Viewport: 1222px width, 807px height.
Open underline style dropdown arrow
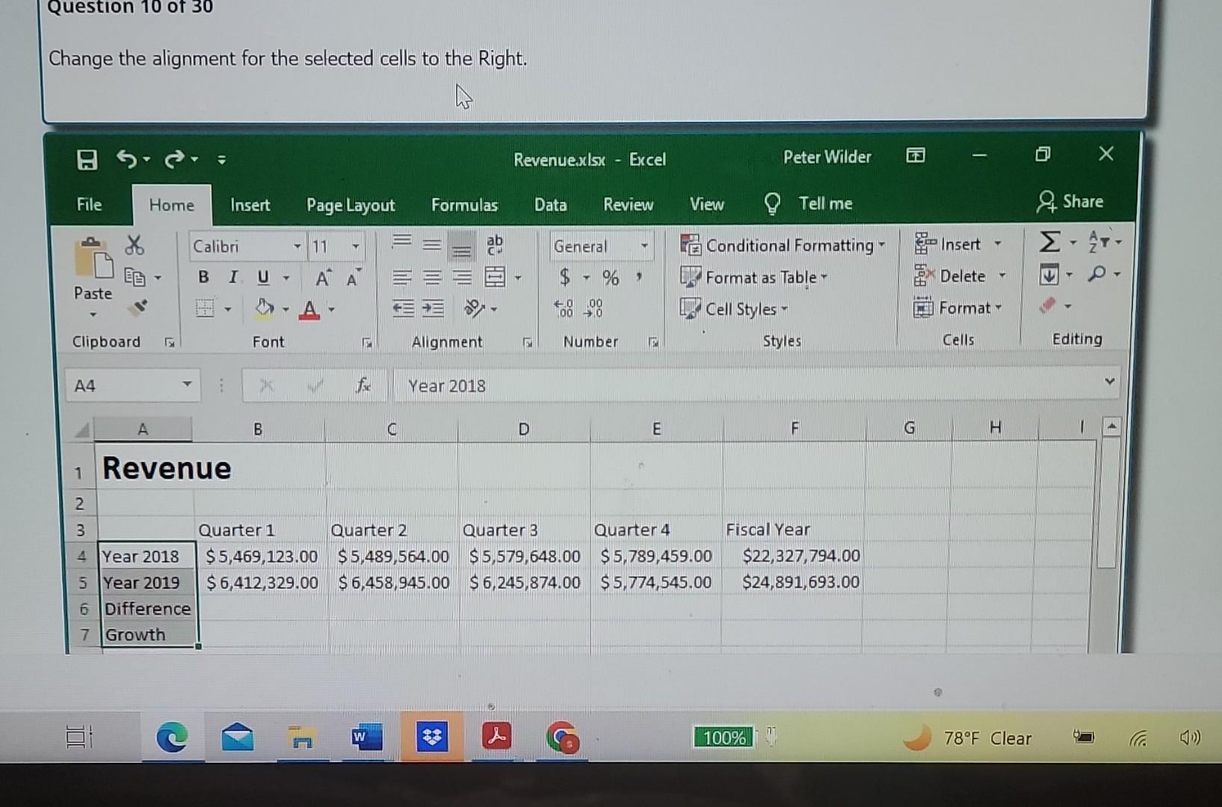click(x=286, y=278)
